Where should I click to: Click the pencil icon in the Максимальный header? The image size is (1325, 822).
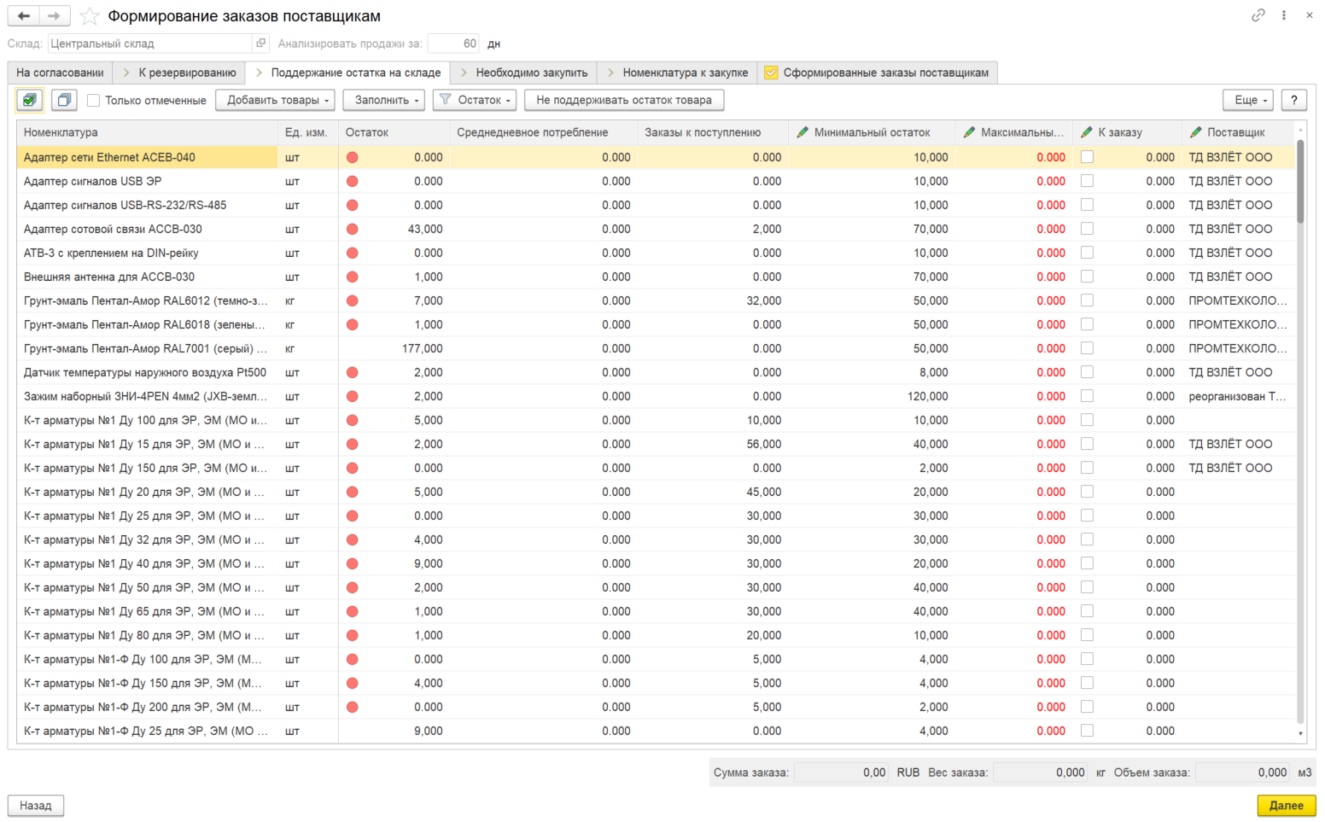point(969,132)
